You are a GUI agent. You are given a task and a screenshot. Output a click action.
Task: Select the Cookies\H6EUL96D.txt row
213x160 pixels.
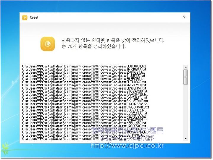coord(84,123)
